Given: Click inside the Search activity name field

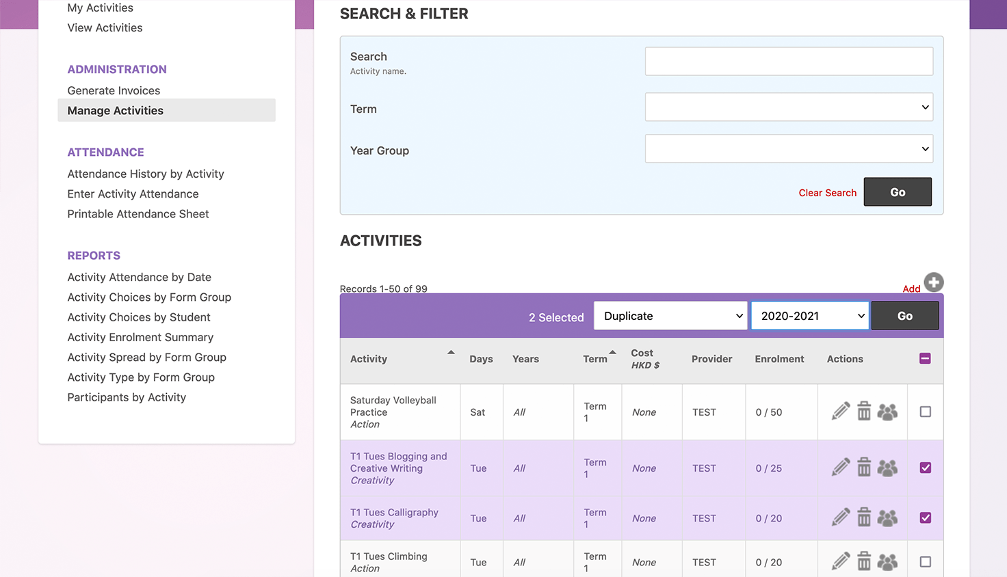Looking at the screenshot, I should tap(788, 61).
